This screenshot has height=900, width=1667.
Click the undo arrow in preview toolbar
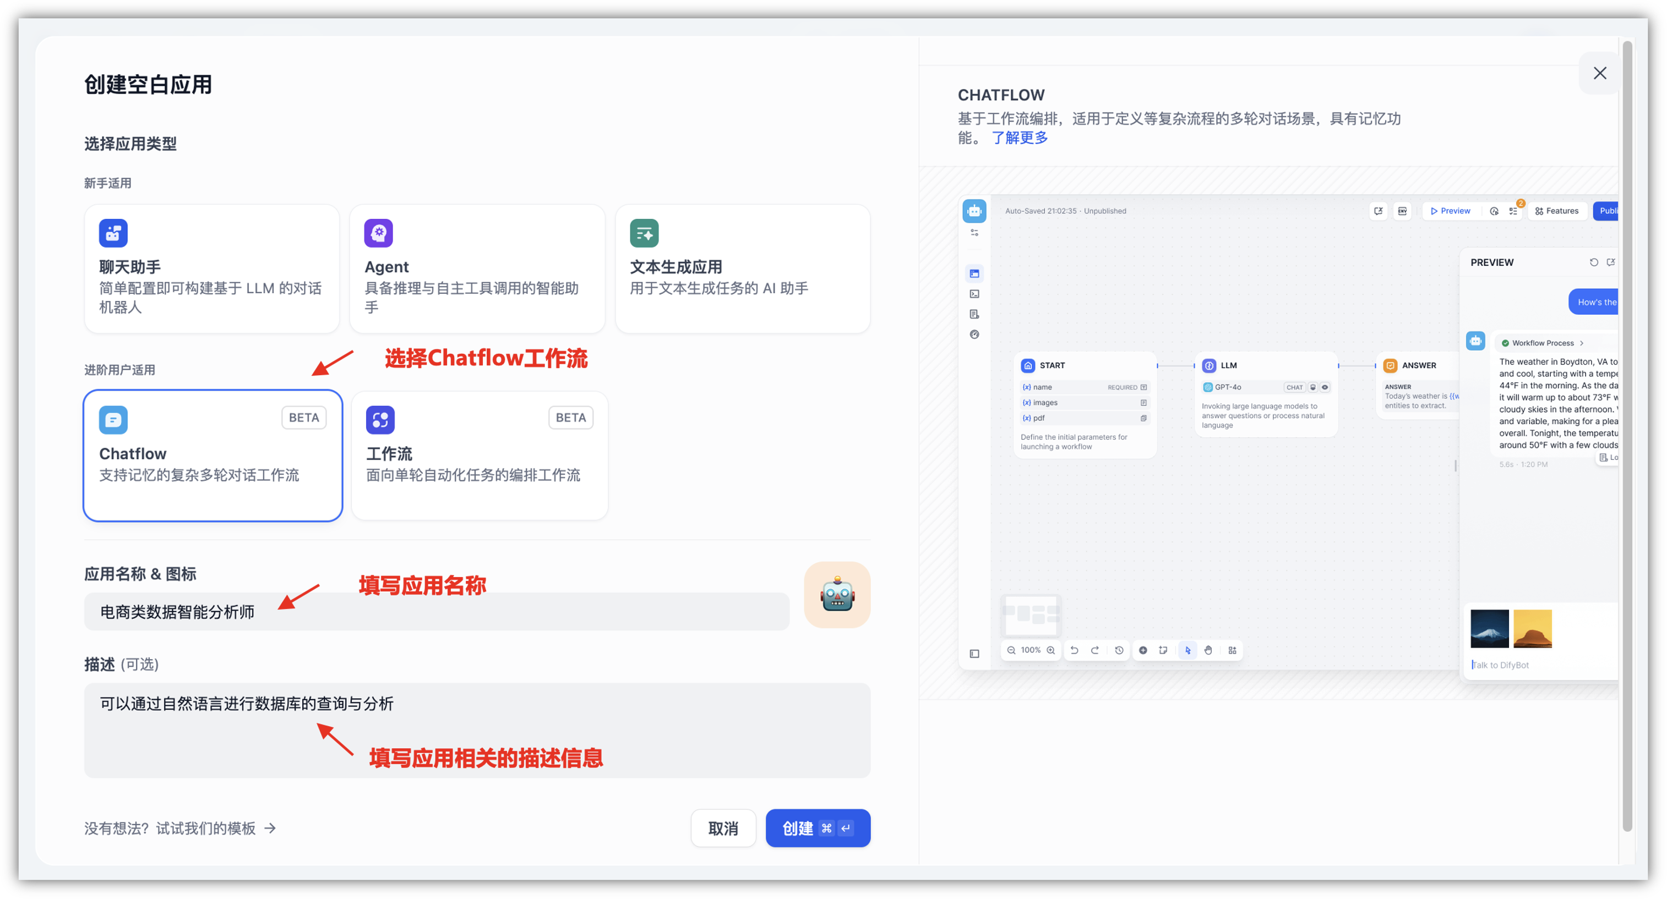pos(1074,650)
